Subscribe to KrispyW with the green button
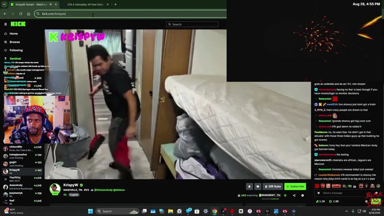 (x=295, y=187)
